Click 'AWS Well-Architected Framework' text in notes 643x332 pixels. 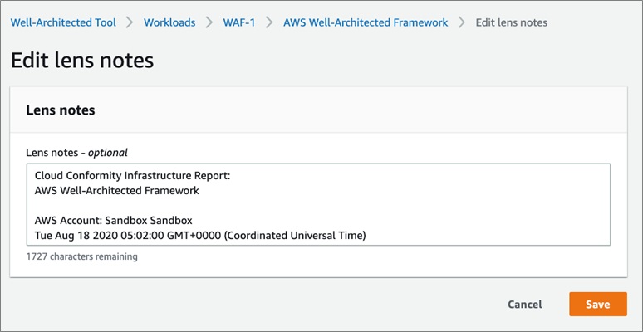pyautogui.click(x=117, y=191)
